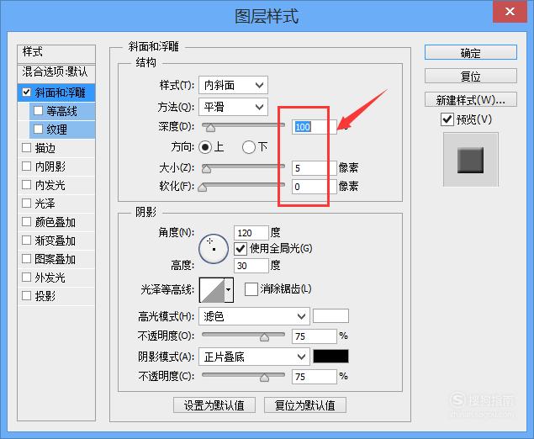This screenshot has width=534, height=439.
Task: Enable the 内发光 checkbox
Action: tap(26, 184)
